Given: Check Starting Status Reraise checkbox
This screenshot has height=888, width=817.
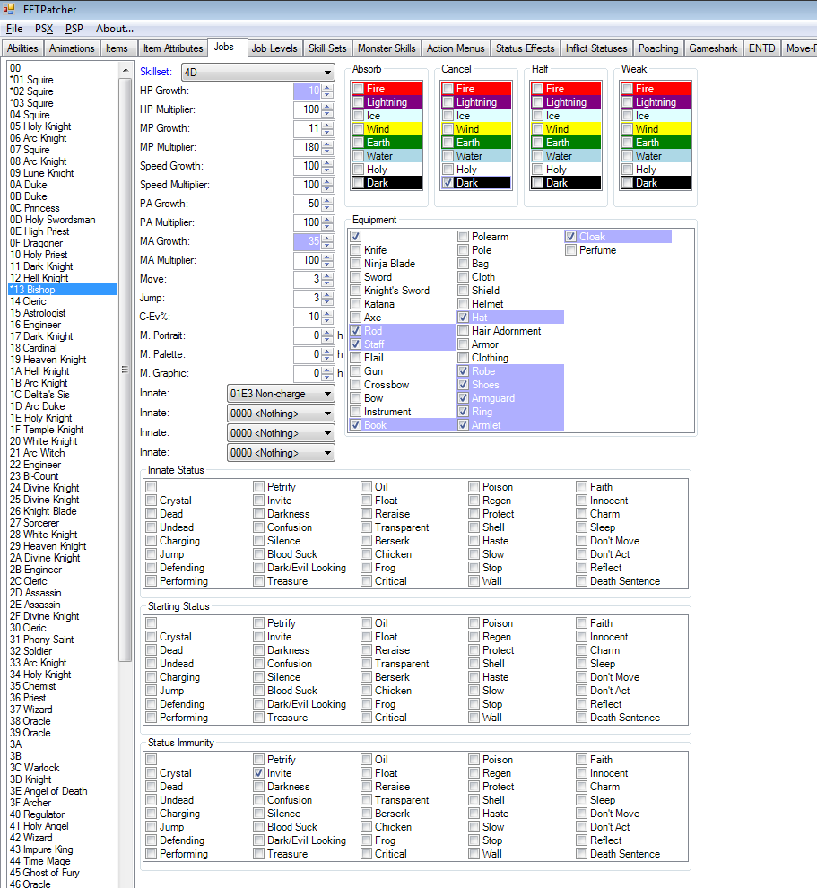Looking at the screenshot, I should [366, 650].
